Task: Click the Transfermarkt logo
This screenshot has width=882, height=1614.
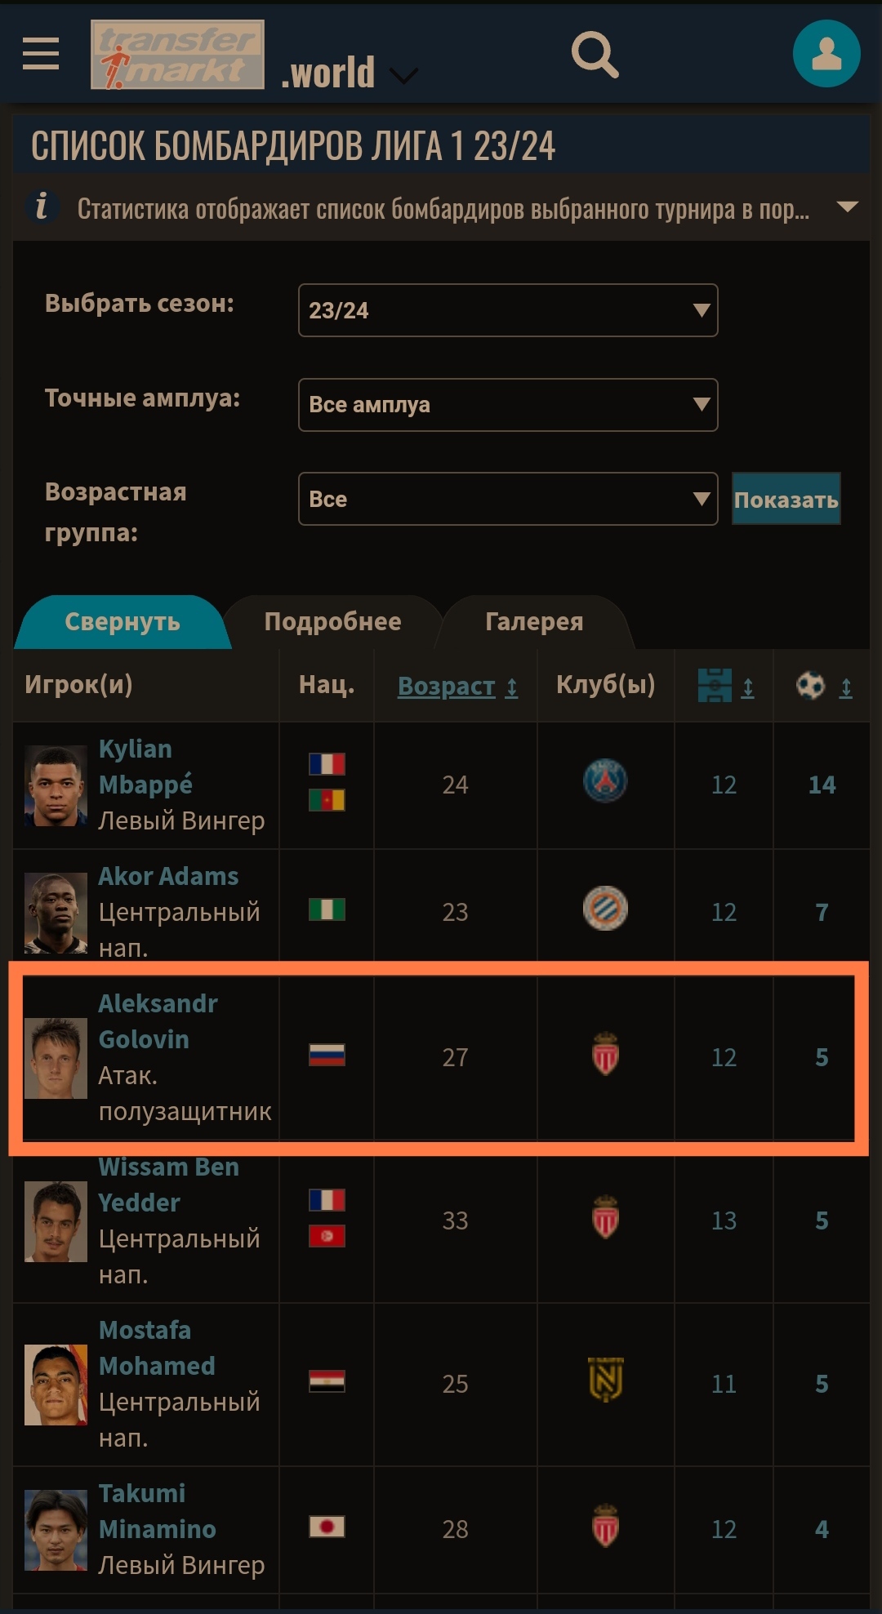Action: coord(177,55)
